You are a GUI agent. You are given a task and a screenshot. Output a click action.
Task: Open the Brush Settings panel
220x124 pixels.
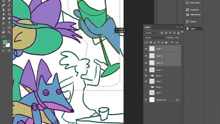[194, 2]
